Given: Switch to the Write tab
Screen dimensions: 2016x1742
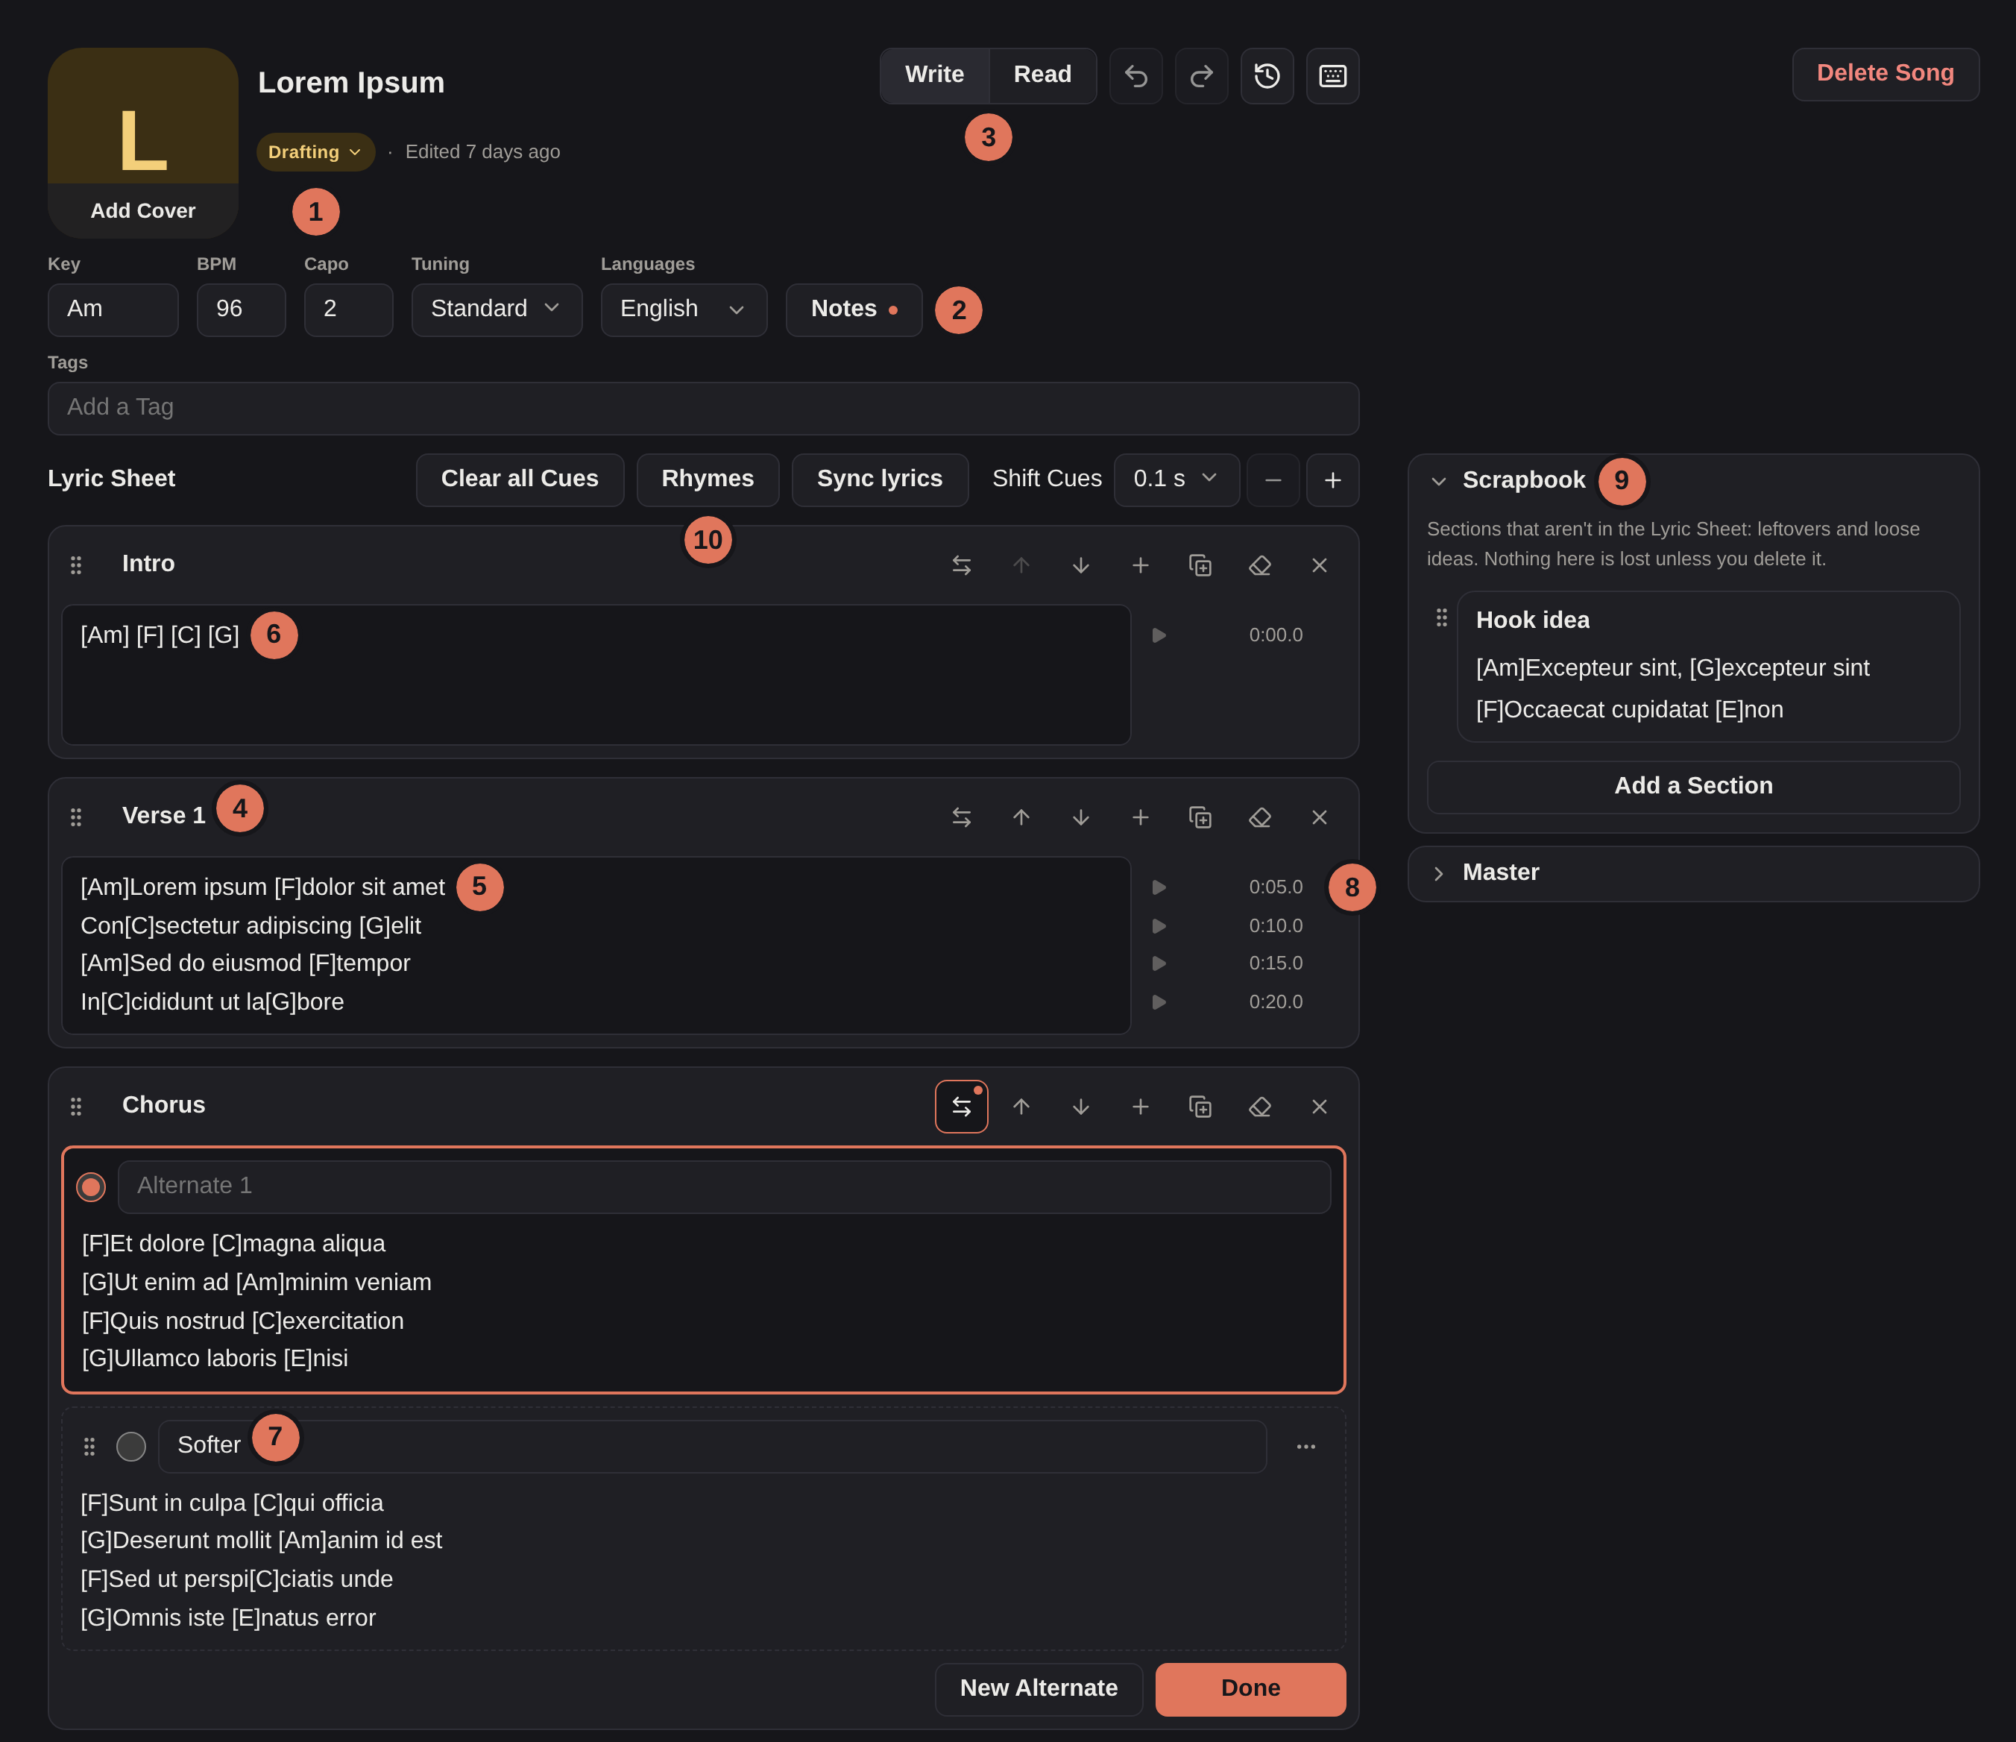Looking at the screenshot, I should coord(934,75).
